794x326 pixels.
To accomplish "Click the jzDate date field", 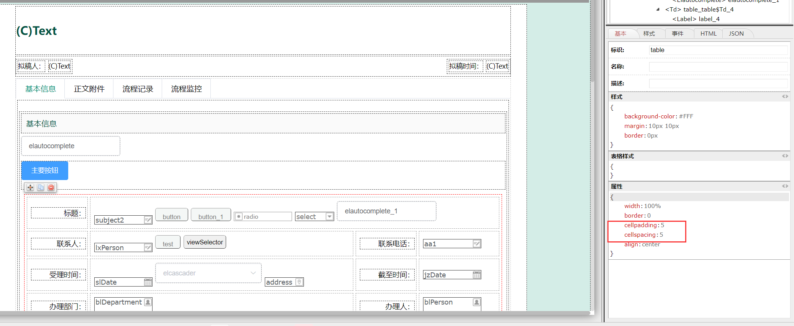I will [x=452, y=275].
